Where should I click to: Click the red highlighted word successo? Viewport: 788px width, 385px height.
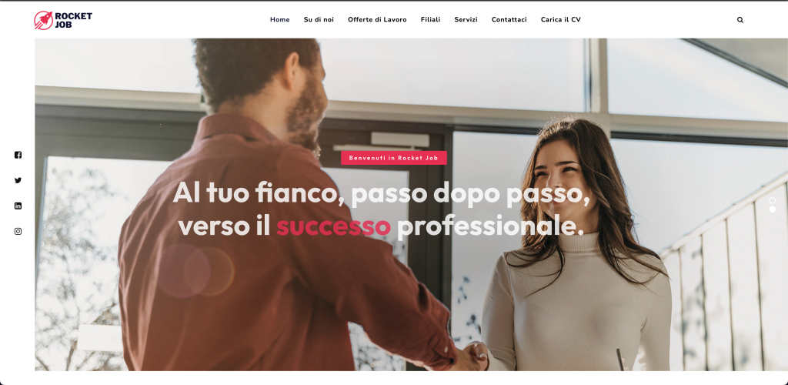[333, 226]
